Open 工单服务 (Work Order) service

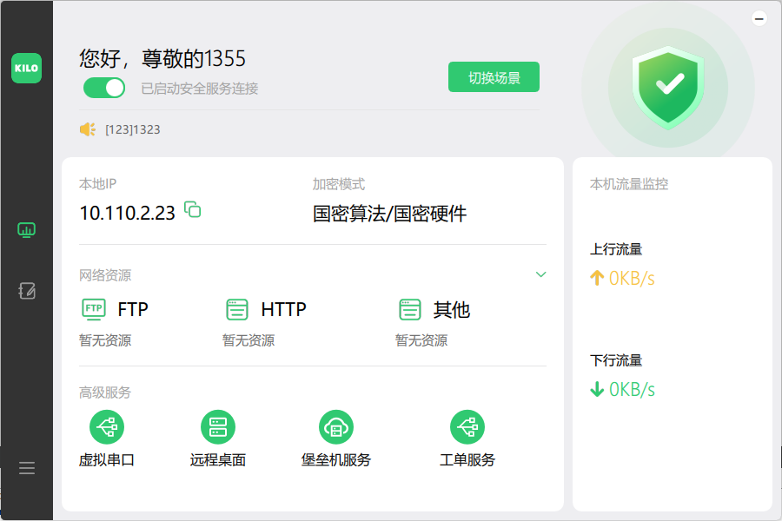467,426
